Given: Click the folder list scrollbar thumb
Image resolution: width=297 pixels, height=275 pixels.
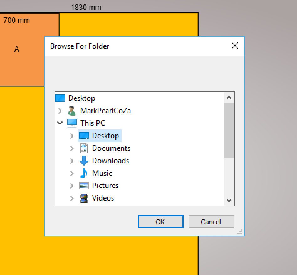Looking at the screenshot, I should point(229,130).
